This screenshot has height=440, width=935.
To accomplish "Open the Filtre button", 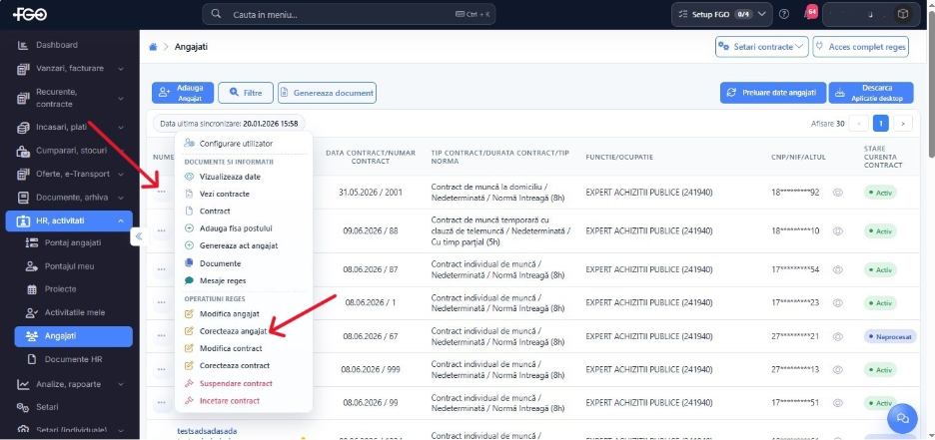I will coord(246,93).
